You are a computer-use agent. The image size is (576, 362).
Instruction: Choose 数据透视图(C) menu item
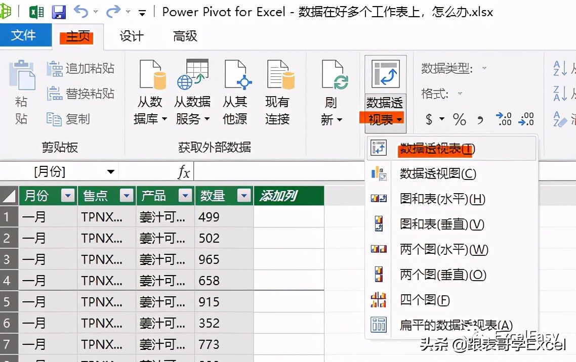452,173
